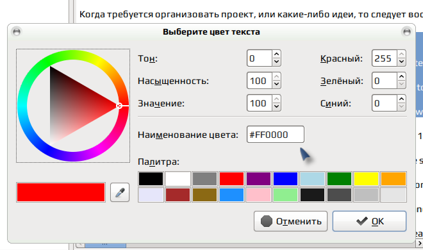The image size is (423, 250).
Task: Select the white palette swatch
Action: (x=178, y=179)
